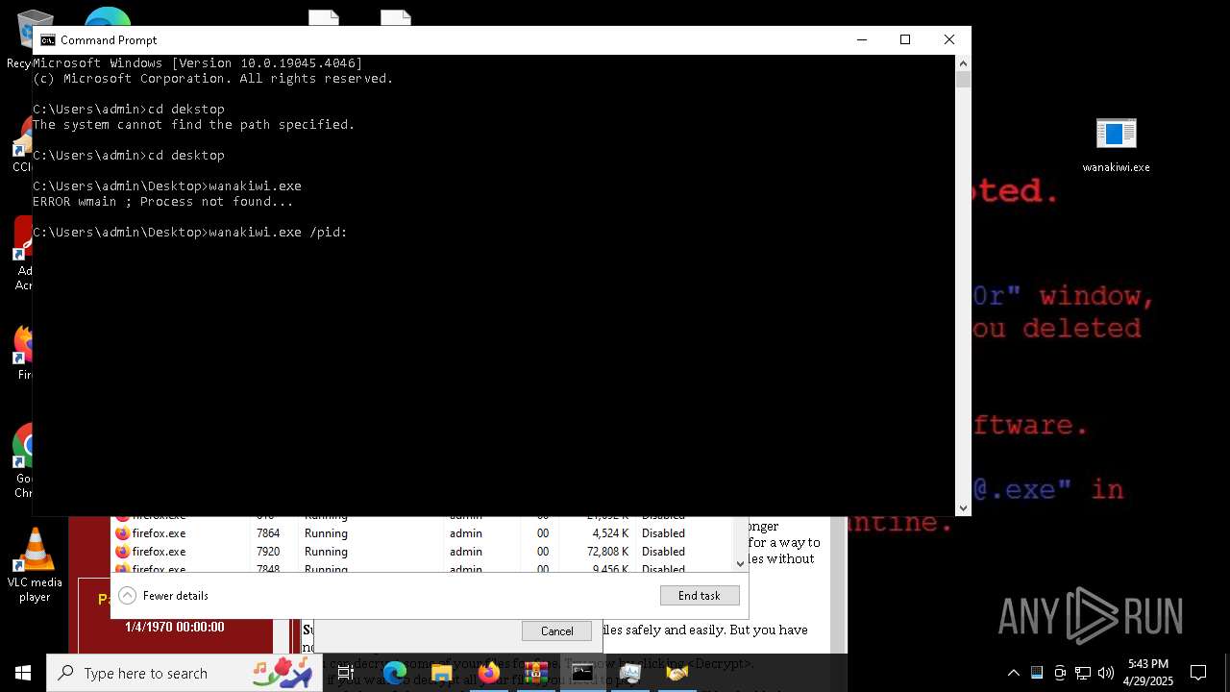Open network status in system tray
This screenshot has height=692, width=1230.
pyautogui.click(x=1083, y=673)
